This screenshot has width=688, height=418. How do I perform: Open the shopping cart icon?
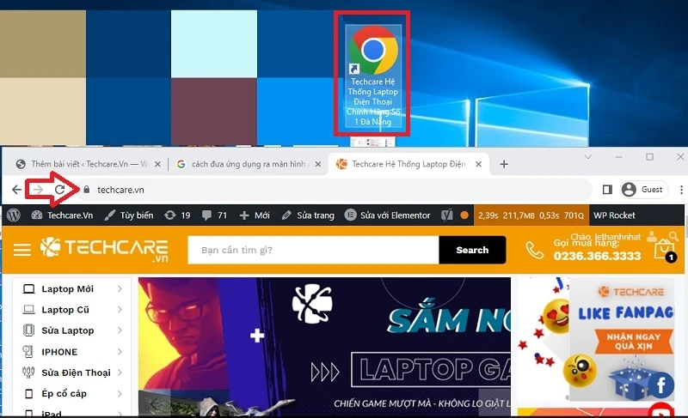point(663,249)
